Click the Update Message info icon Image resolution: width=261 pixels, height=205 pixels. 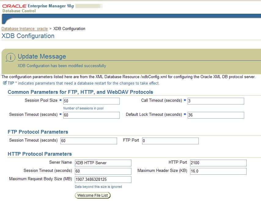[10, 57]
